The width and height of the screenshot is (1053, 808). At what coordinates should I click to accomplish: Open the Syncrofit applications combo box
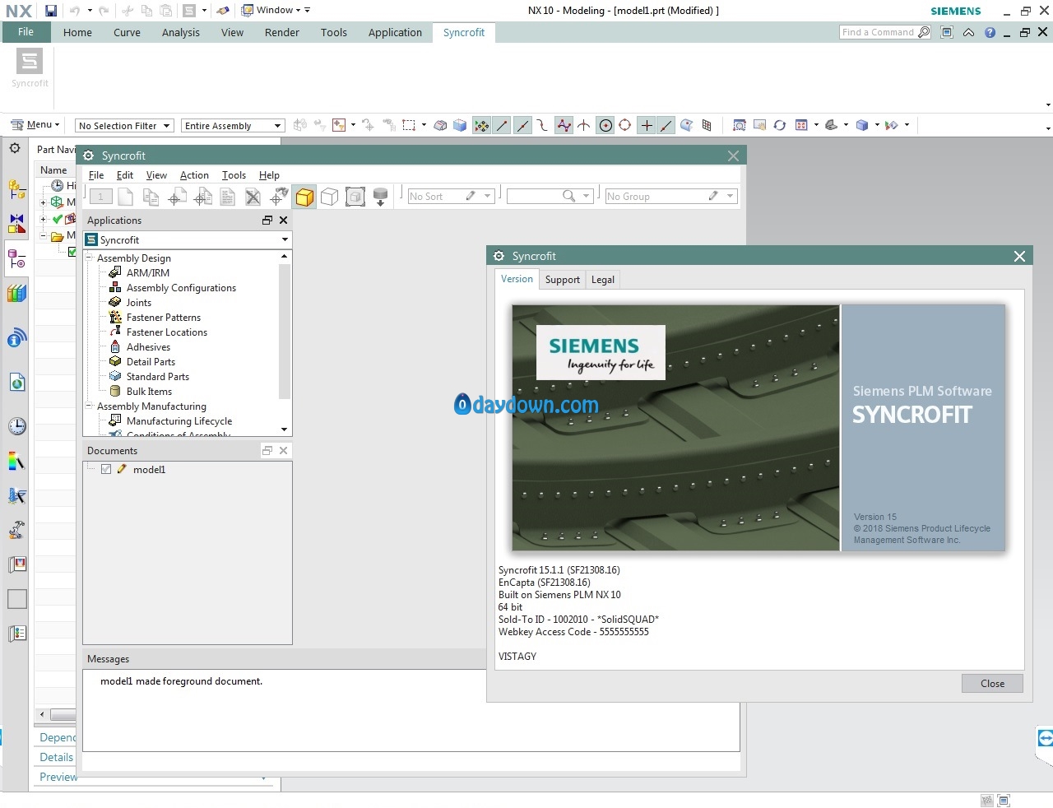(x=188, y=239)
